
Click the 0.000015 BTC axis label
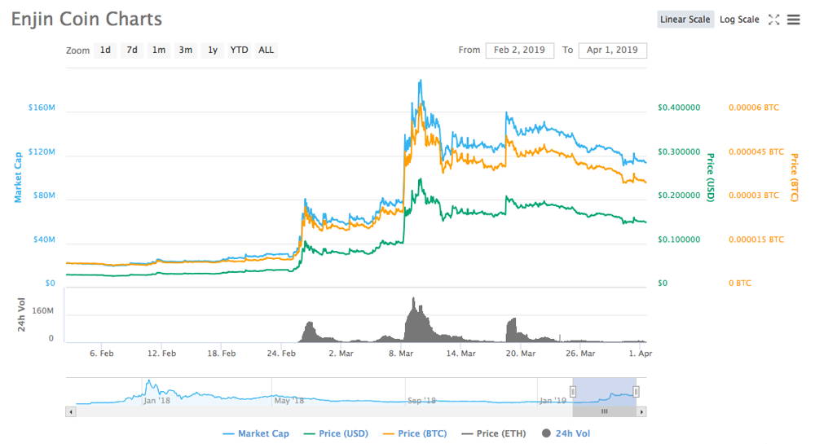pyautogui.click(x=756, y=240)
